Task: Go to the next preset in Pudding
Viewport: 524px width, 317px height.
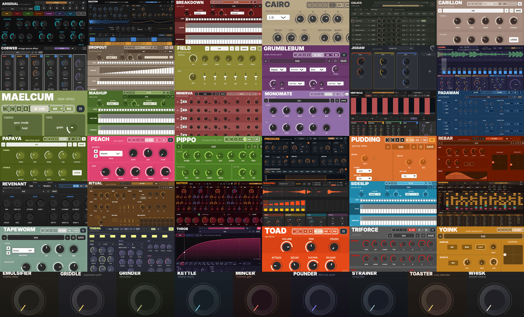Action: [x=414, y=147]
